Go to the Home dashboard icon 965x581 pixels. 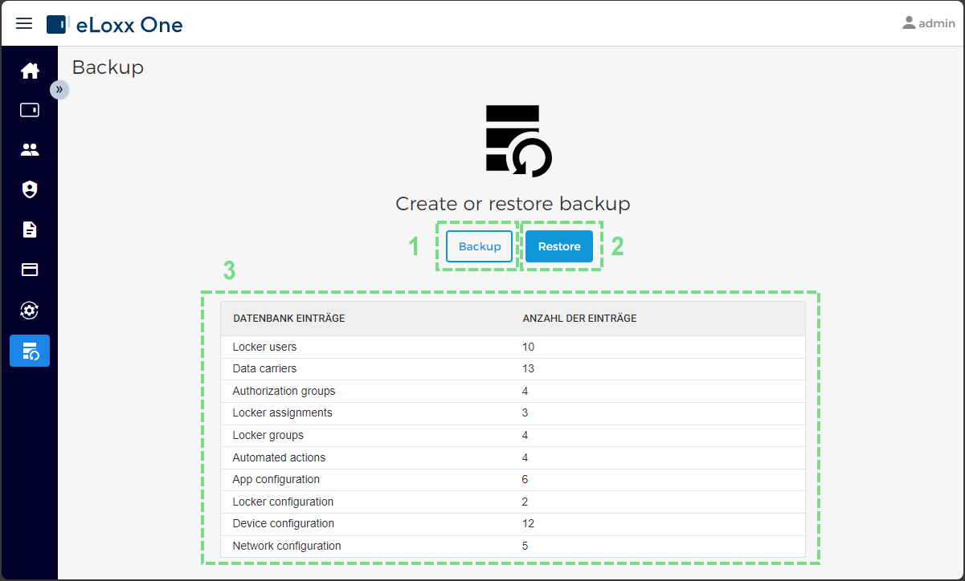pos(30,71)
